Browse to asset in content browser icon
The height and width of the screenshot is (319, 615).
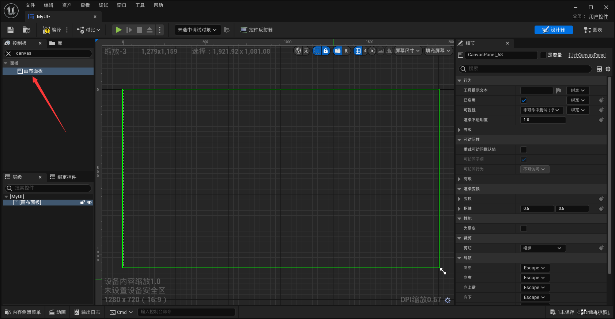pyautogui.click(x=26, y=30)
